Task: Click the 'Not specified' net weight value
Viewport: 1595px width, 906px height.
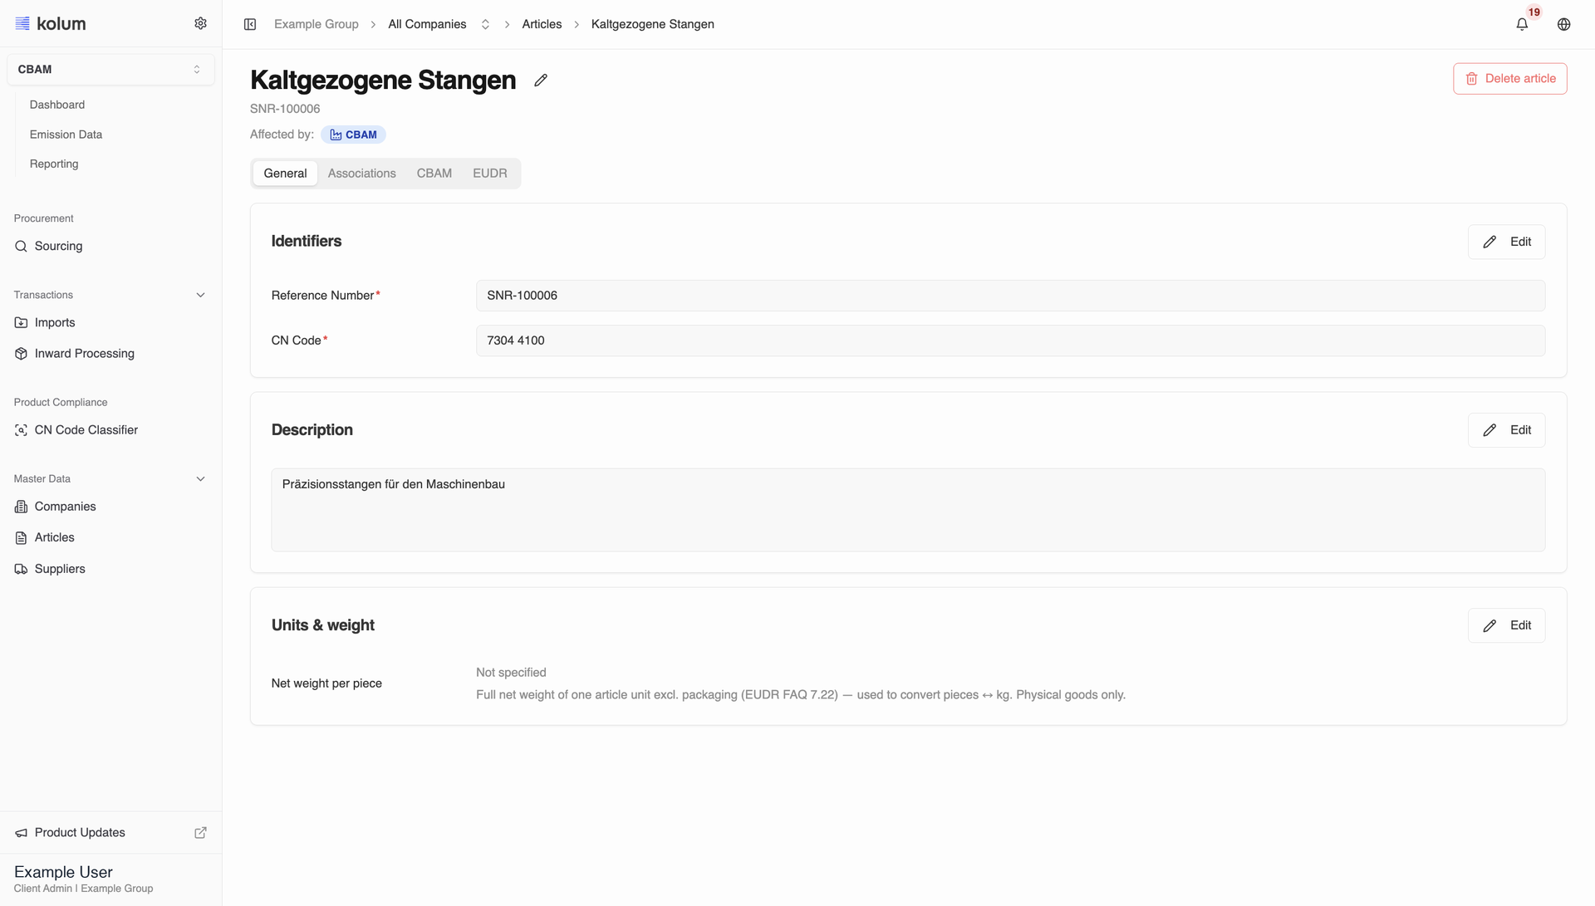Action: click(511, 673)
